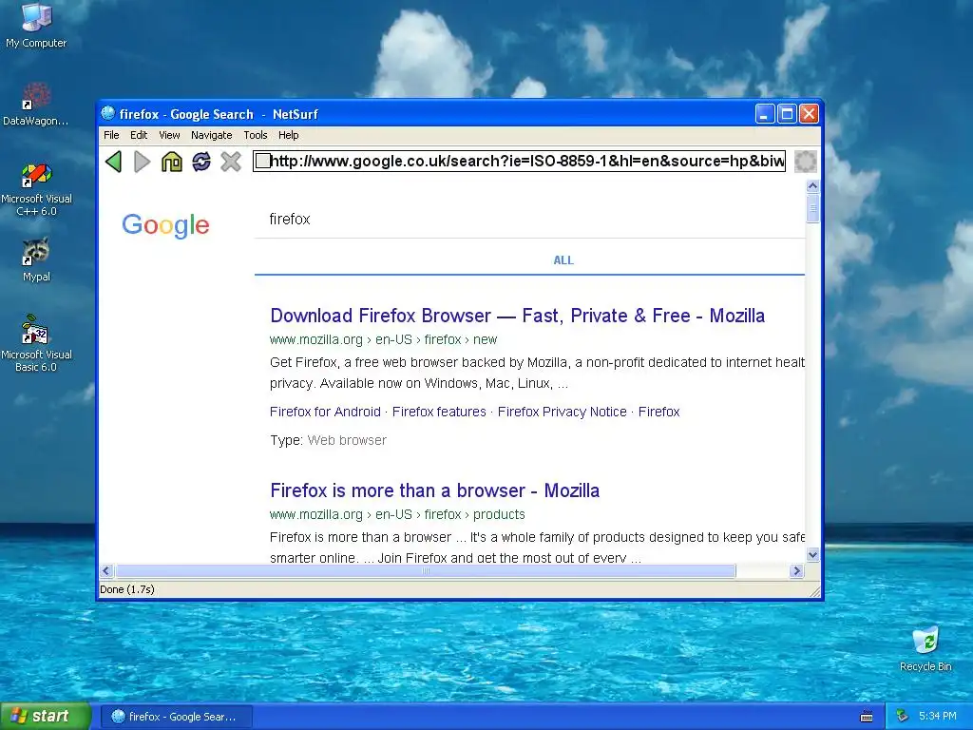The image size is (973, 730).
Task: Reload the page with the refresh icon
Action: (201, 162)
